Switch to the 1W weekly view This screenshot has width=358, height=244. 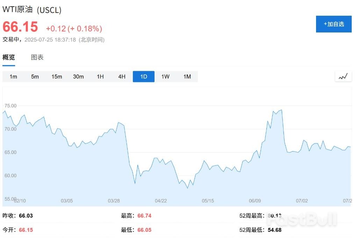tap(165, 76)
